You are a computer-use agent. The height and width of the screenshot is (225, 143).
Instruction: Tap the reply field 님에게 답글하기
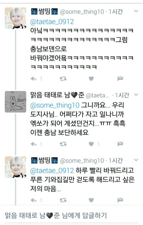pos(71,216)
